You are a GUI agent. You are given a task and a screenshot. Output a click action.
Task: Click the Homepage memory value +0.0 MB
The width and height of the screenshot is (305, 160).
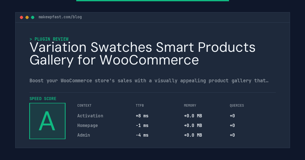[193, 125]
